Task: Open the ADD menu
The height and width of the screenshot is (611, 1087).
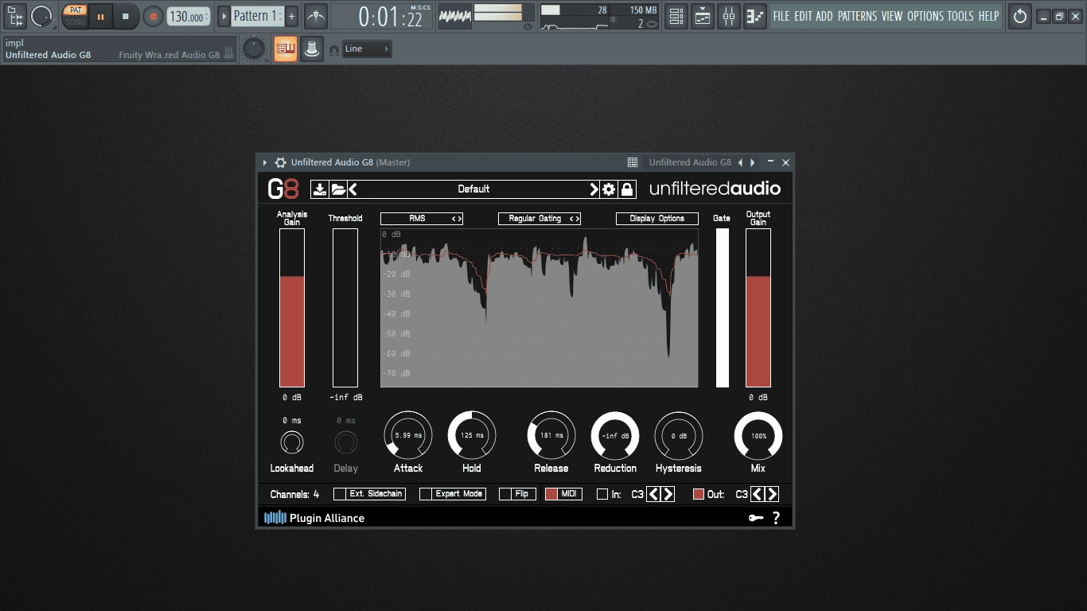Action: [824, 16]
